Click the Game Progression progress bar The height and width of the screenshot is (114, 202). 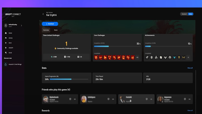point(69,79)
